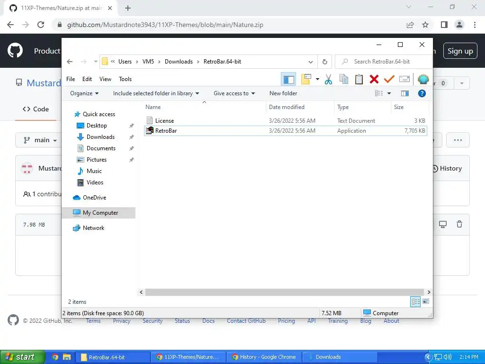The height and width of the screenshot is (364, 485).
Task: Switch to details view in bottom corner
Action: click(415, 301)
